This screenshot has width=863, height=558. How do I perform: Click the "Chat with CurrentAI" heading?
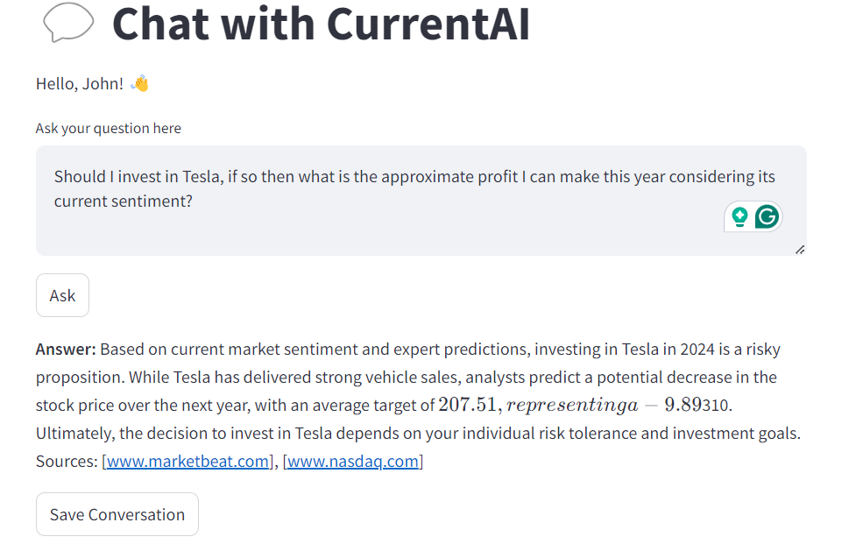point(321,24)
